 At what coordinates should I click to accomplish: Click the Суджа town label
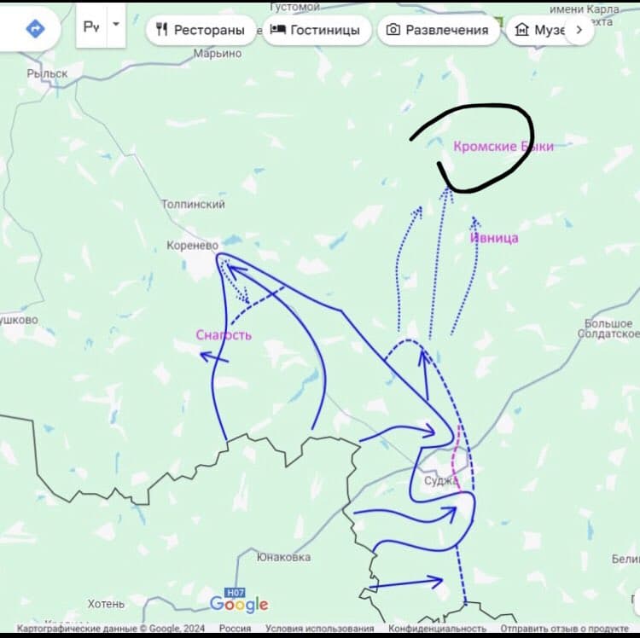(x=441, y=481)
